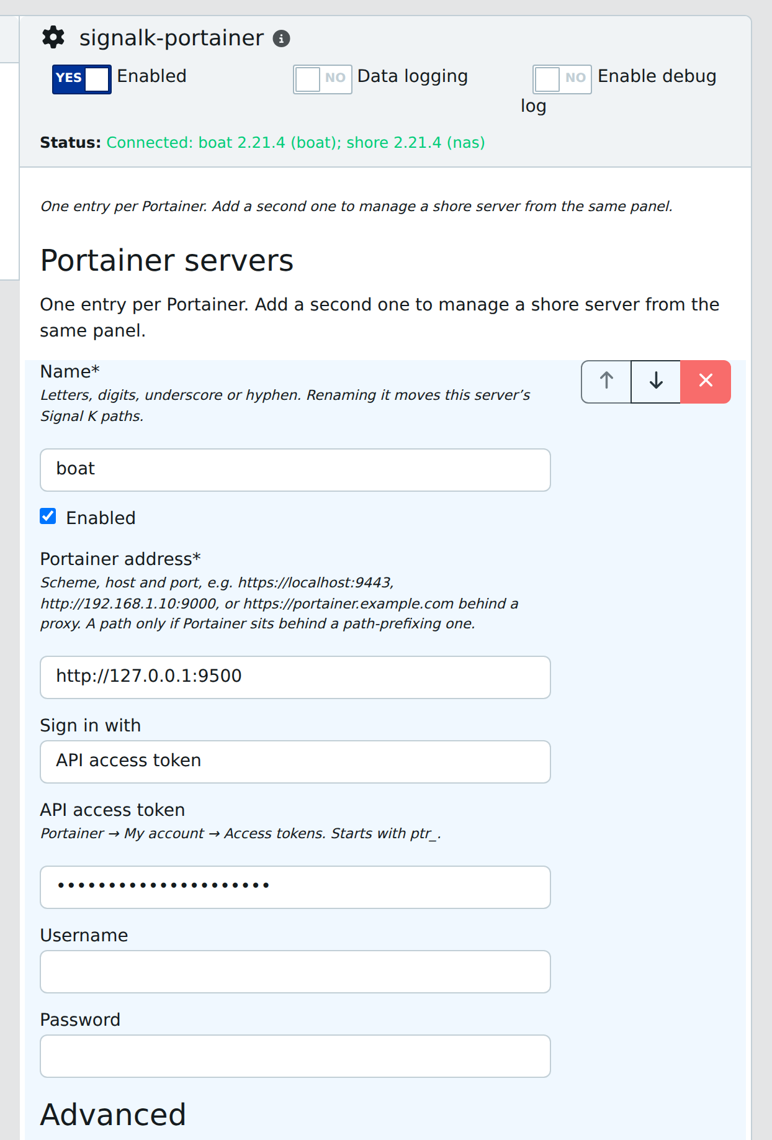Edit the Portainer address field
The height and width of the screenshot is (1140, 772).
point(295,677)
